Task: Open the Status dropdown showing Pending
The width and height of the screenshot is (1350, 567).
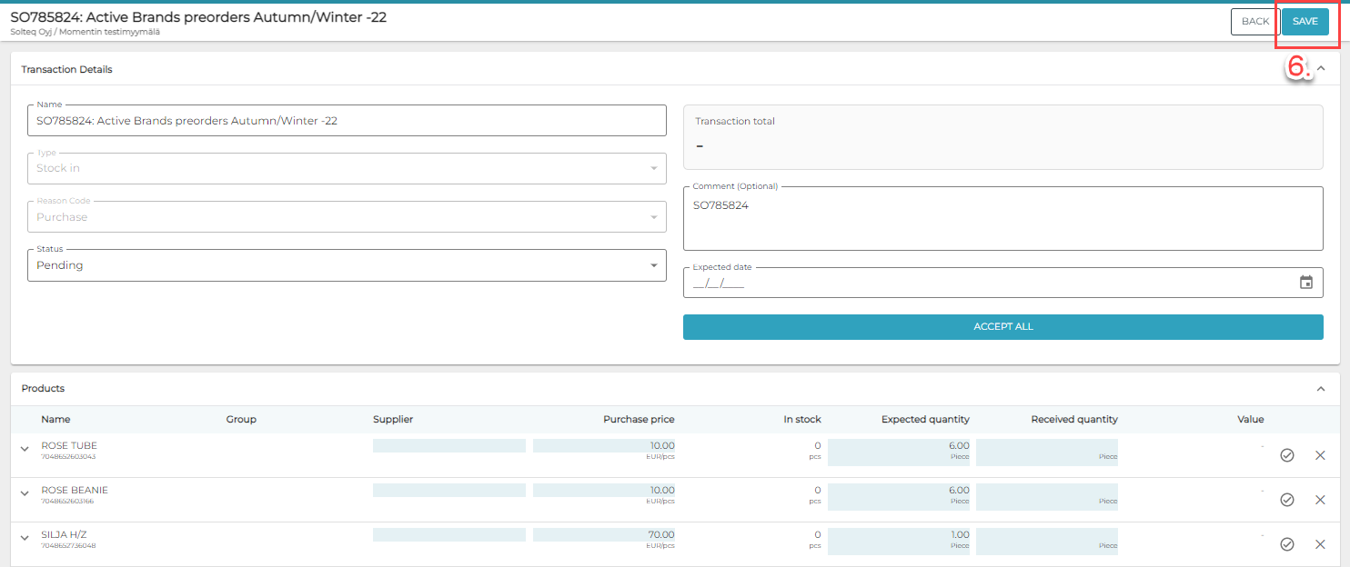Action: point(347,265)
